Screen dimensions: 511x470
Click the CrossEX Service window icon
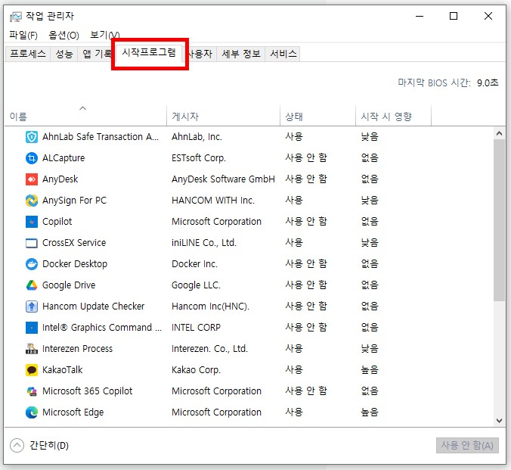32,243
